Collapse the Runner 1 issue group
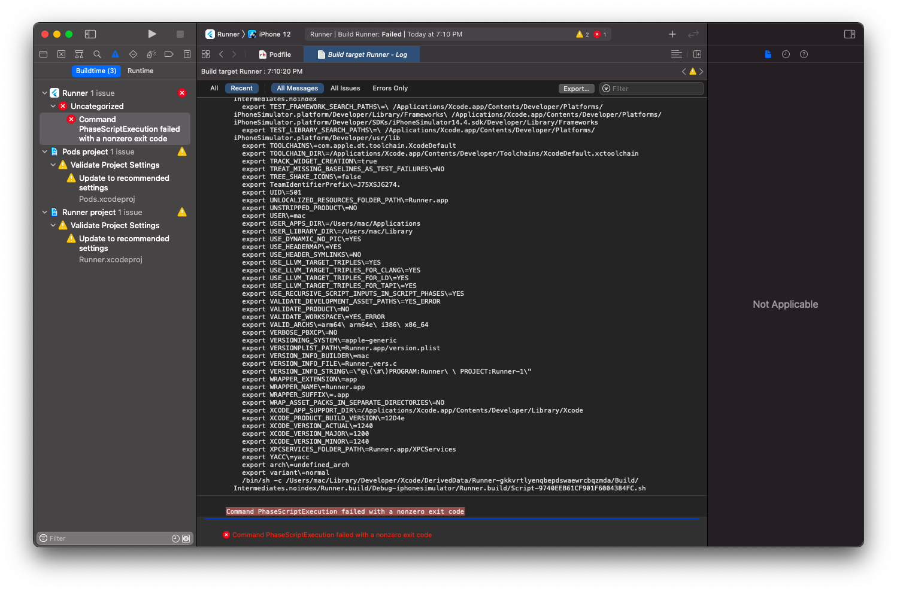 click(x=45, y=93)
